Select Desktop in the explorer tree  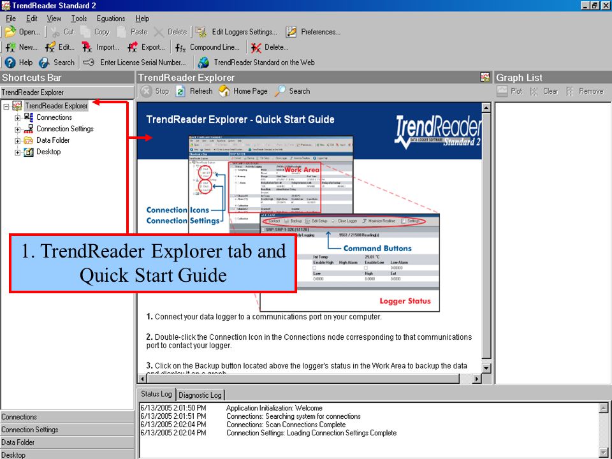(48, 152)
